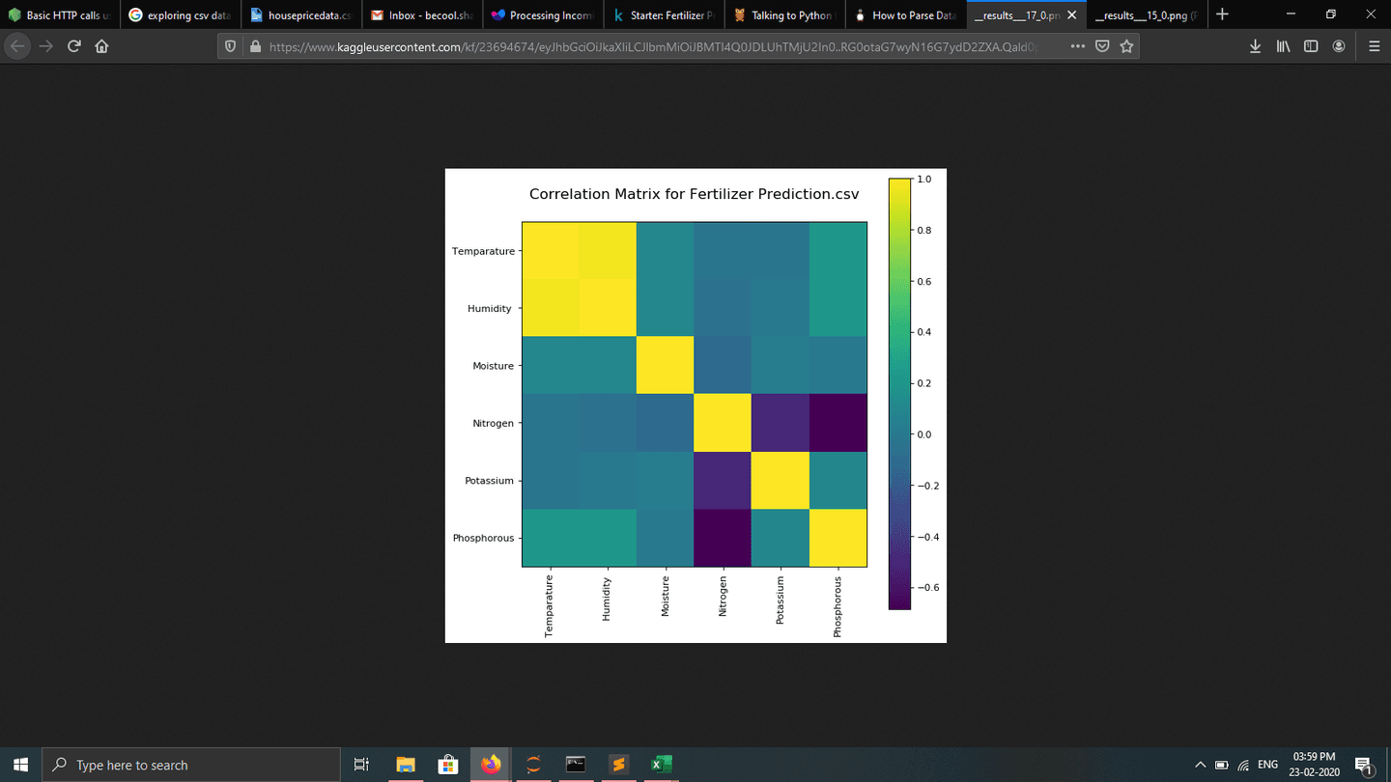
Task: Save page to Pocket
Action: pyautogui.click(x=1102, y=46)
